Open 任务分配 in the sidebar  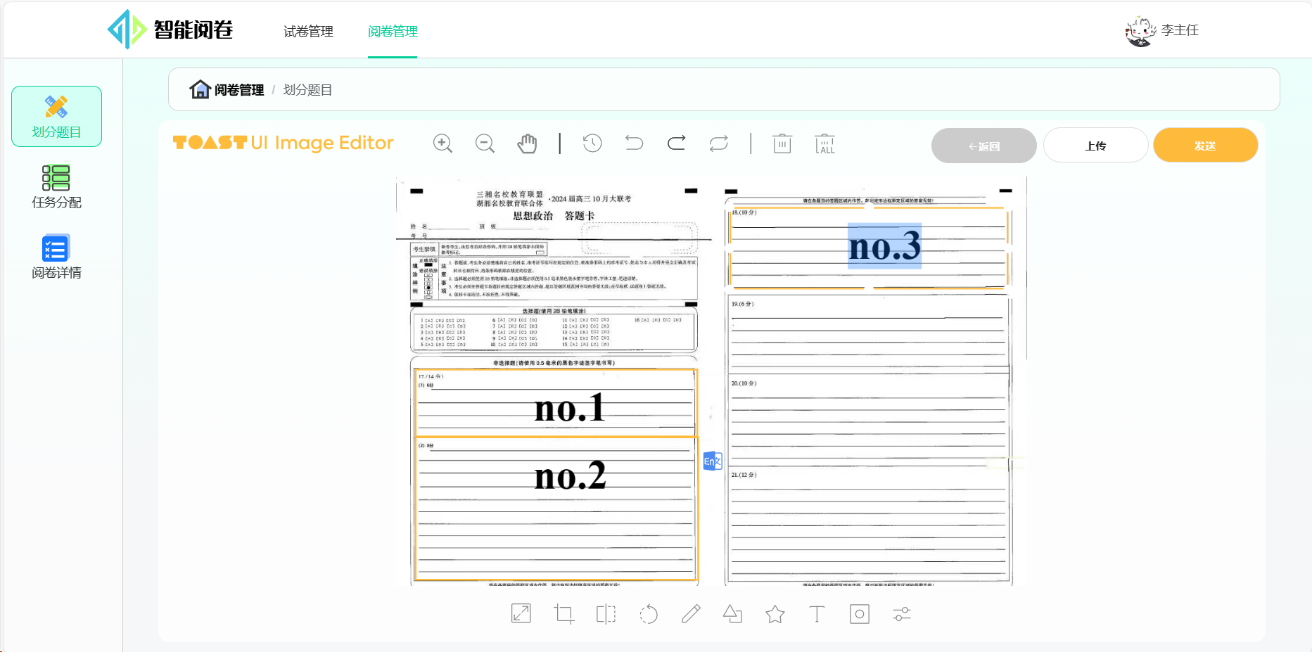pyautogui.click(x=56, y=187)
